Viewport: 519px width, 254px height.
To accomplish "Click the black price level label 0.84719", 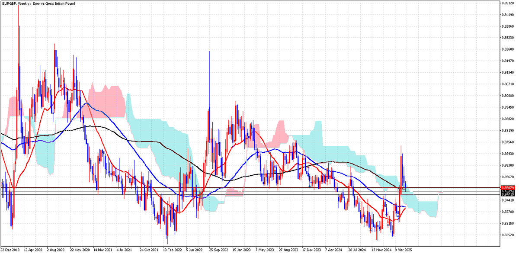I will coord(508,195).
